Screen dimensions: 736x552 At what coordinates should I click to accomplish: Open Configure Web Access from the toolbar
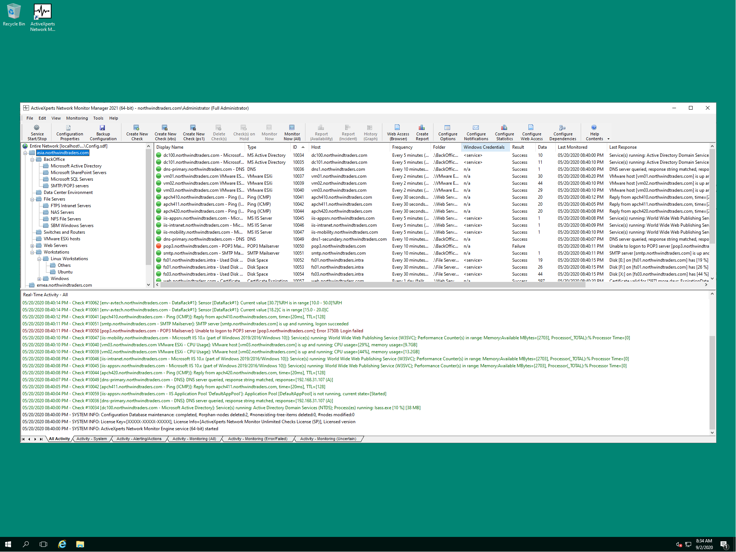[532, 132]
